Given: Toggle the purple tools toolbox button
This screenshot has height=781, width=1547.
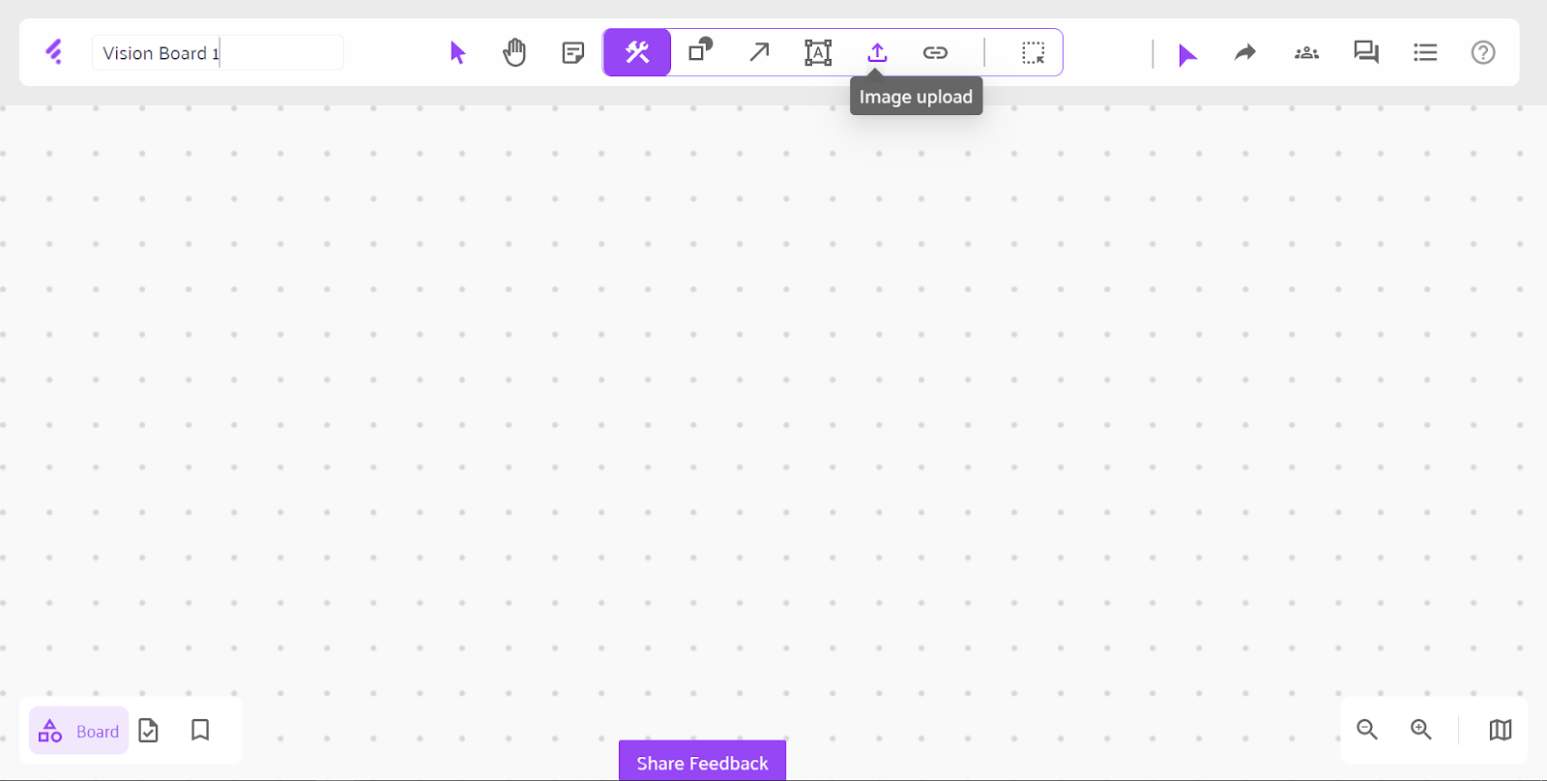Looking at the screenshot, I should (x=637, y=52).
